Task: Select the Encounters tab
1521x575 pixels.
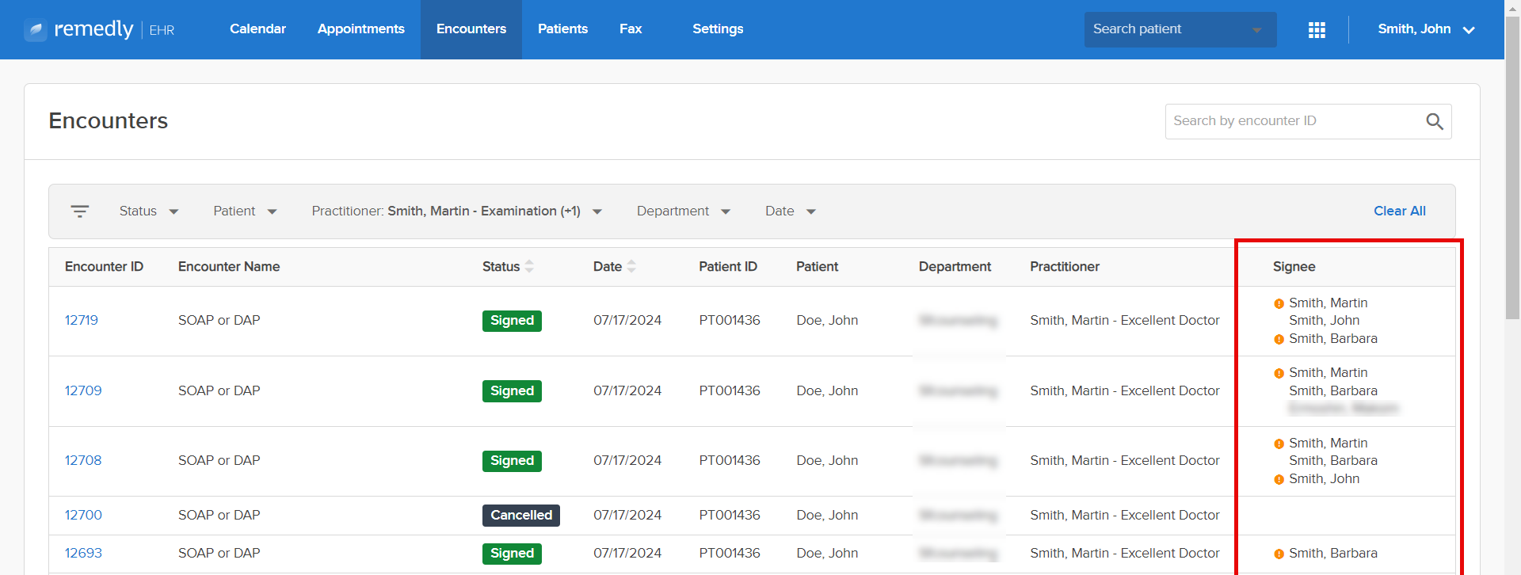Action: pyautogui.click(x=471, y=29)
